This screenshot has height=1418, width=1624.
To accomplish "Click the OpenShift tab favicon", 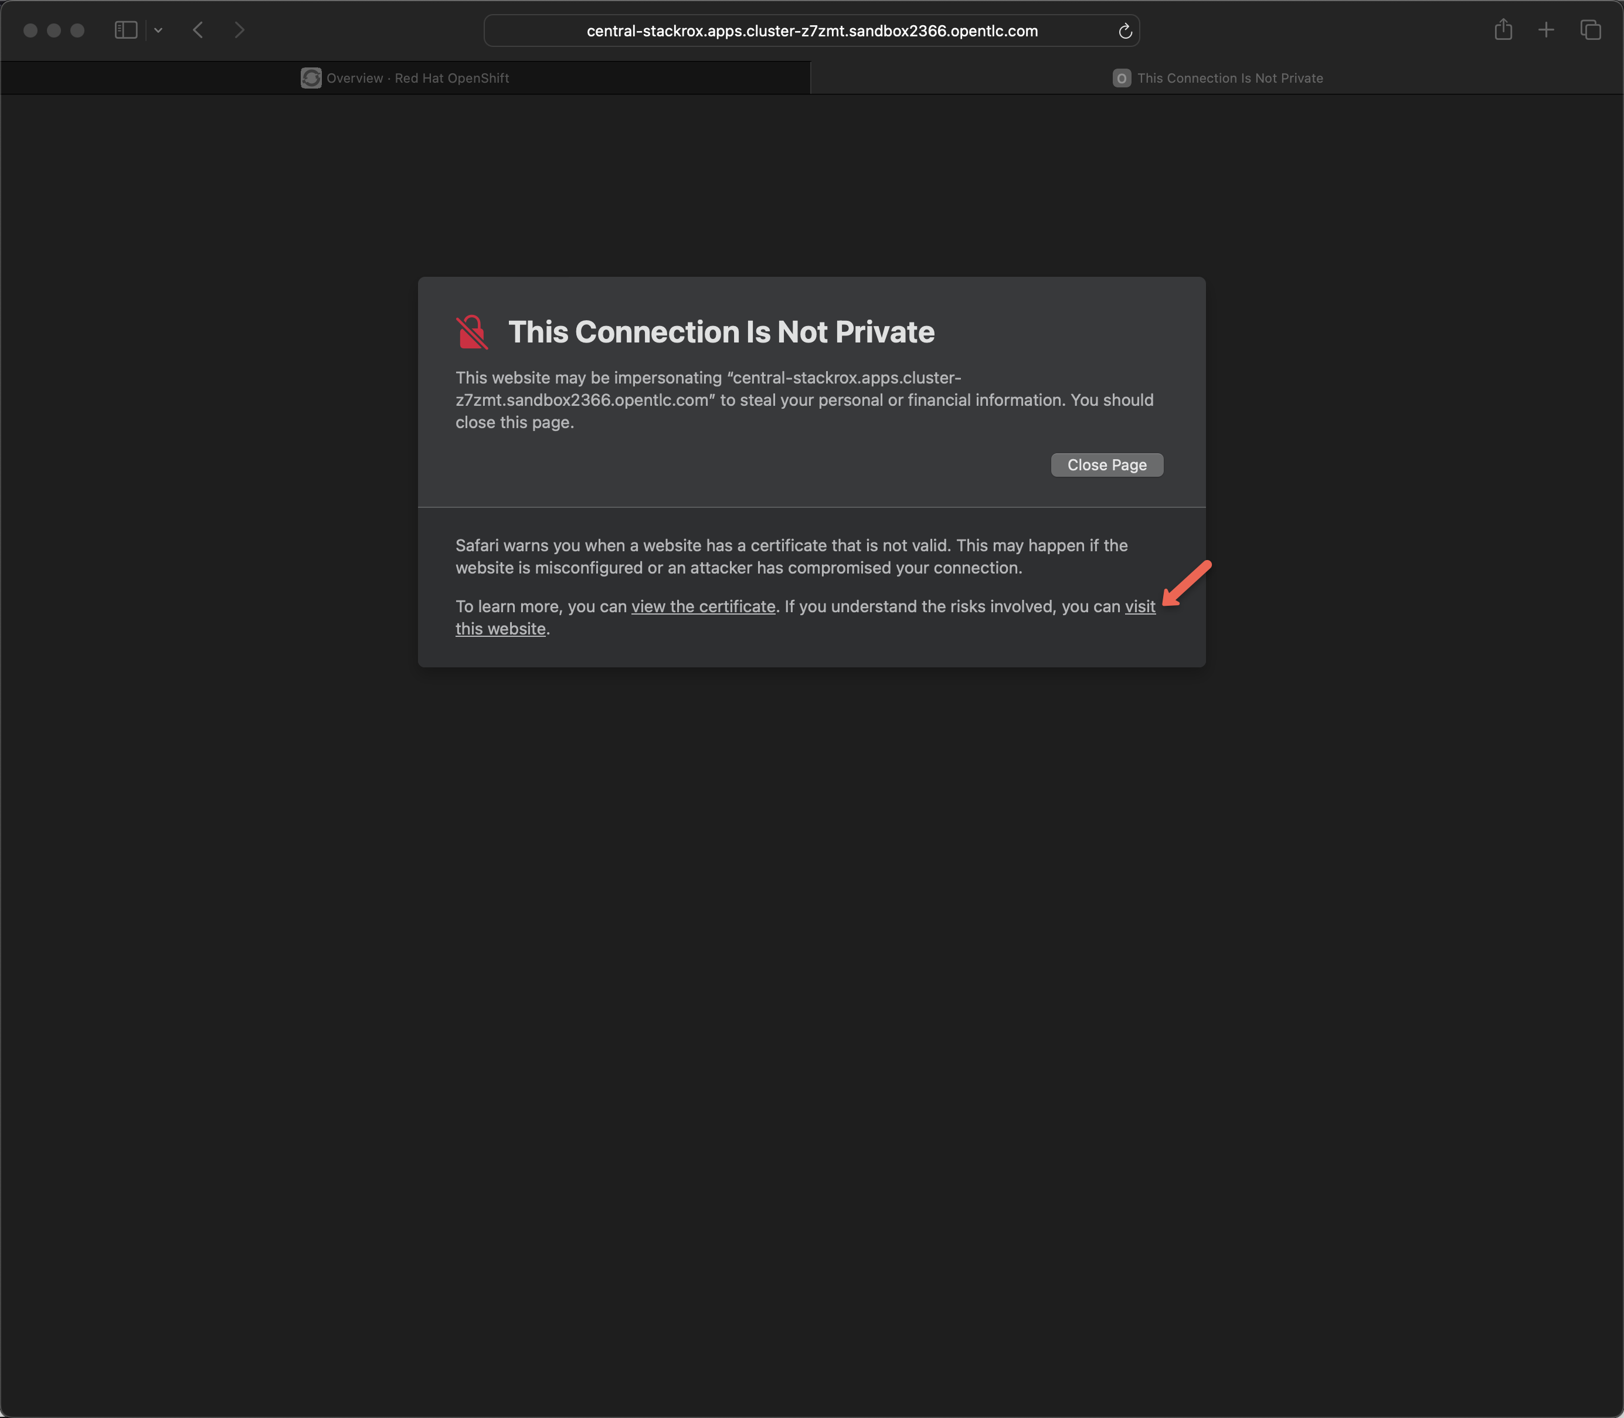I will (311, 79).
